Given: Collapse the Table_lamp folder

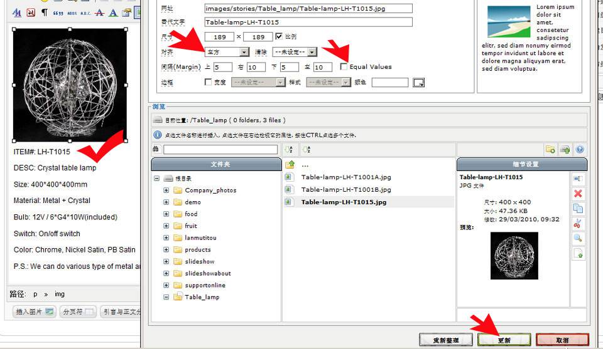Looking at the screenshot, I should click(166, 297).
